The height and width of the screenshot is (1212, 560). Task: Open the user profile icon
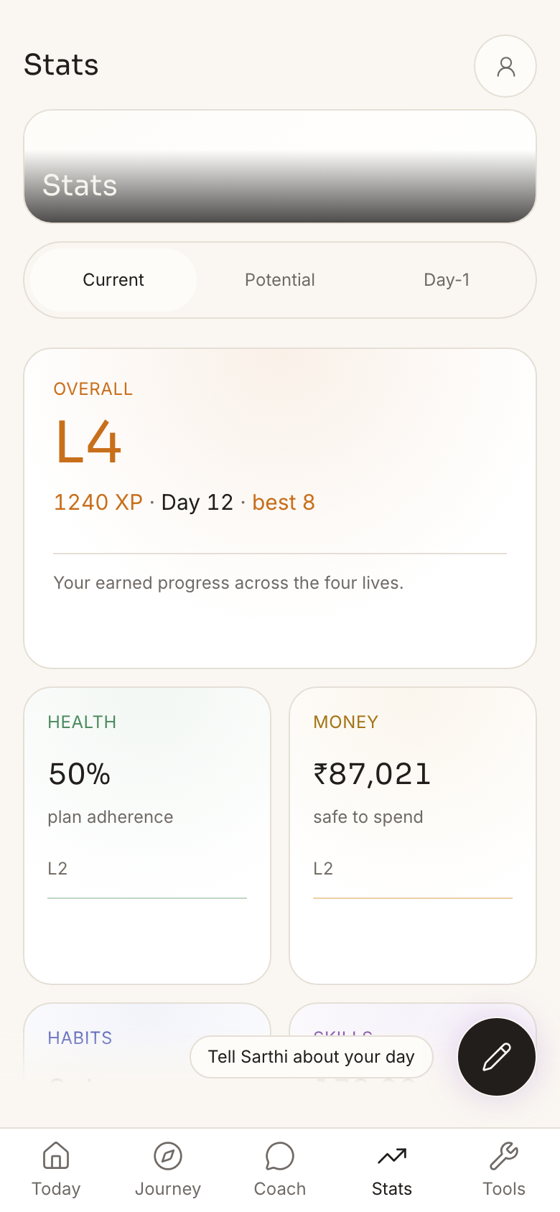505,66
